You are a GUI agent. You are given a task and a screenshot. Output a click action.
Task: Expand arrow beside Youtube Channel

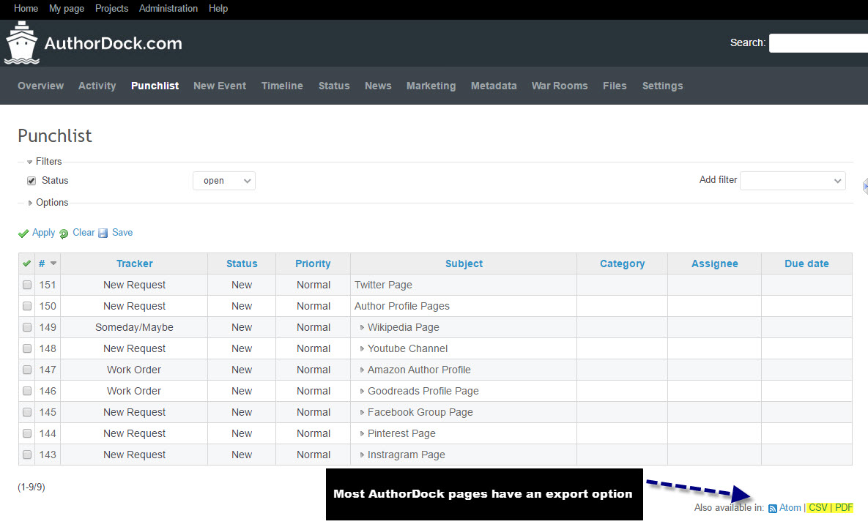pos(362,348)
